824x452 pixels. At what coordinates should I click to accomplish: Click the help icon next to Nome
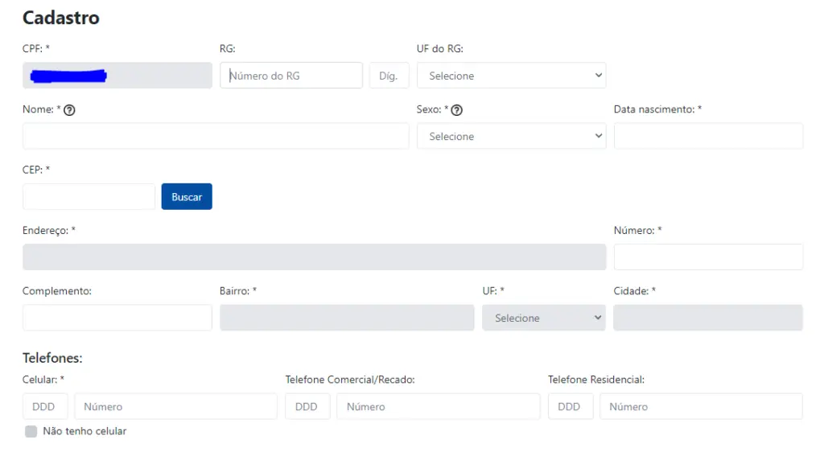(x=69, y=110)
